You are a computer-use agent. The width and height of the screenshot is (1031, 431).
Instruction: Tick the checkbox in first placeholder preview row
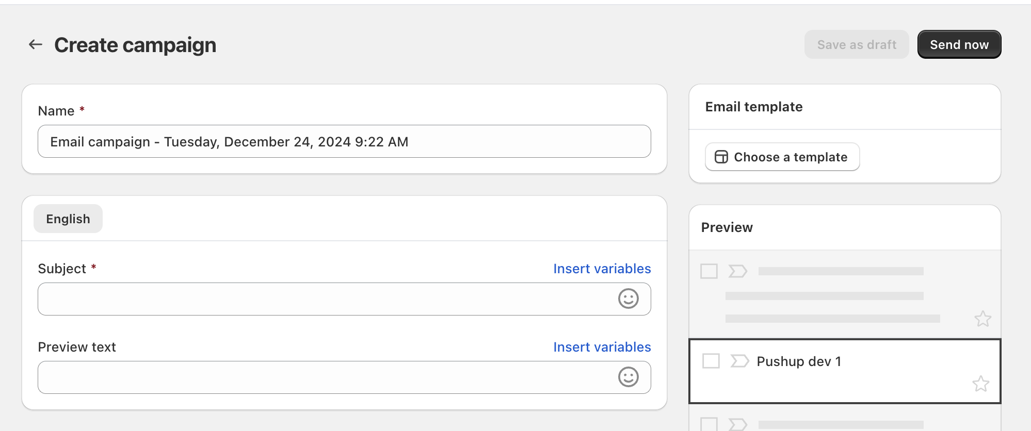pyautogui.click(x=708, y=271)
